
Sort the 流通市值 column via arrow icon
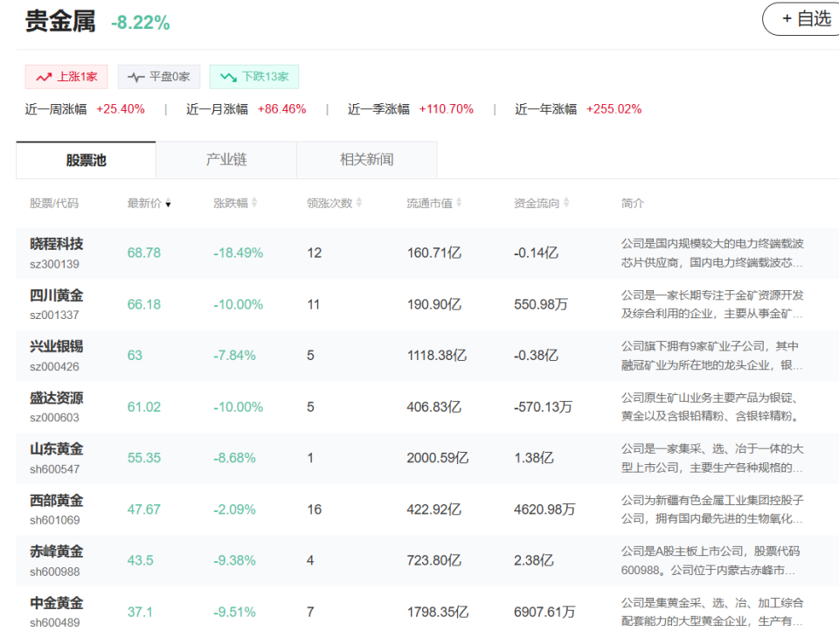click(x=459, y=204)
